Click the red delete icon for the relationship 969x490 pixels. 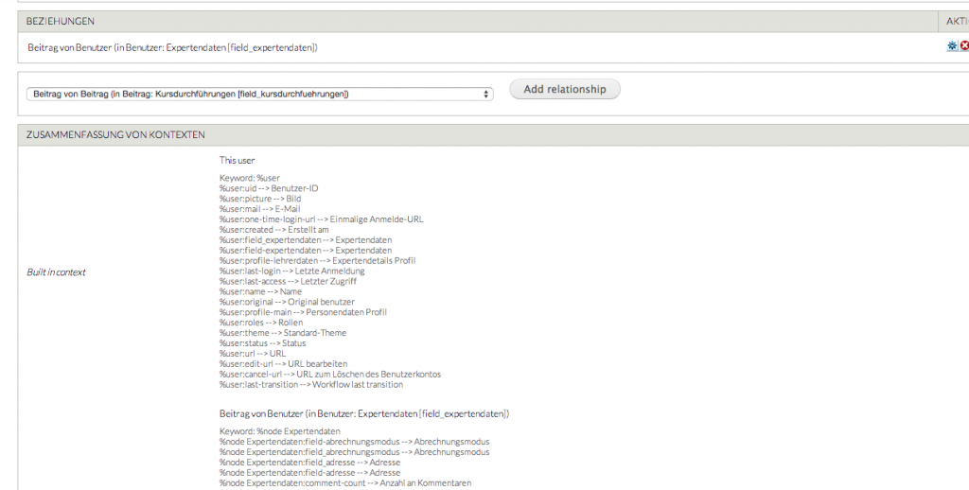coord(964,46)
